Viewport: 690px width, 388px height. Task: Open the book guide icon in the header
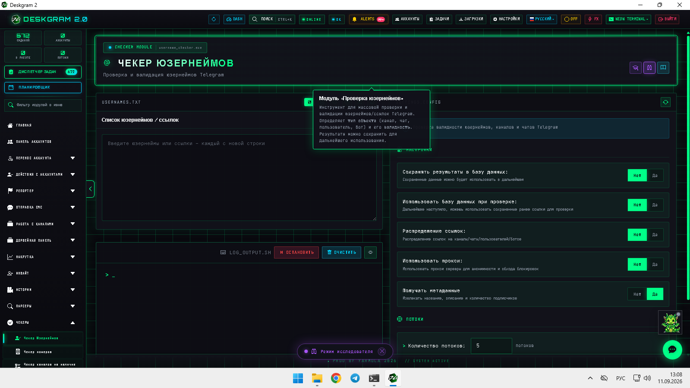pos(663,68)
